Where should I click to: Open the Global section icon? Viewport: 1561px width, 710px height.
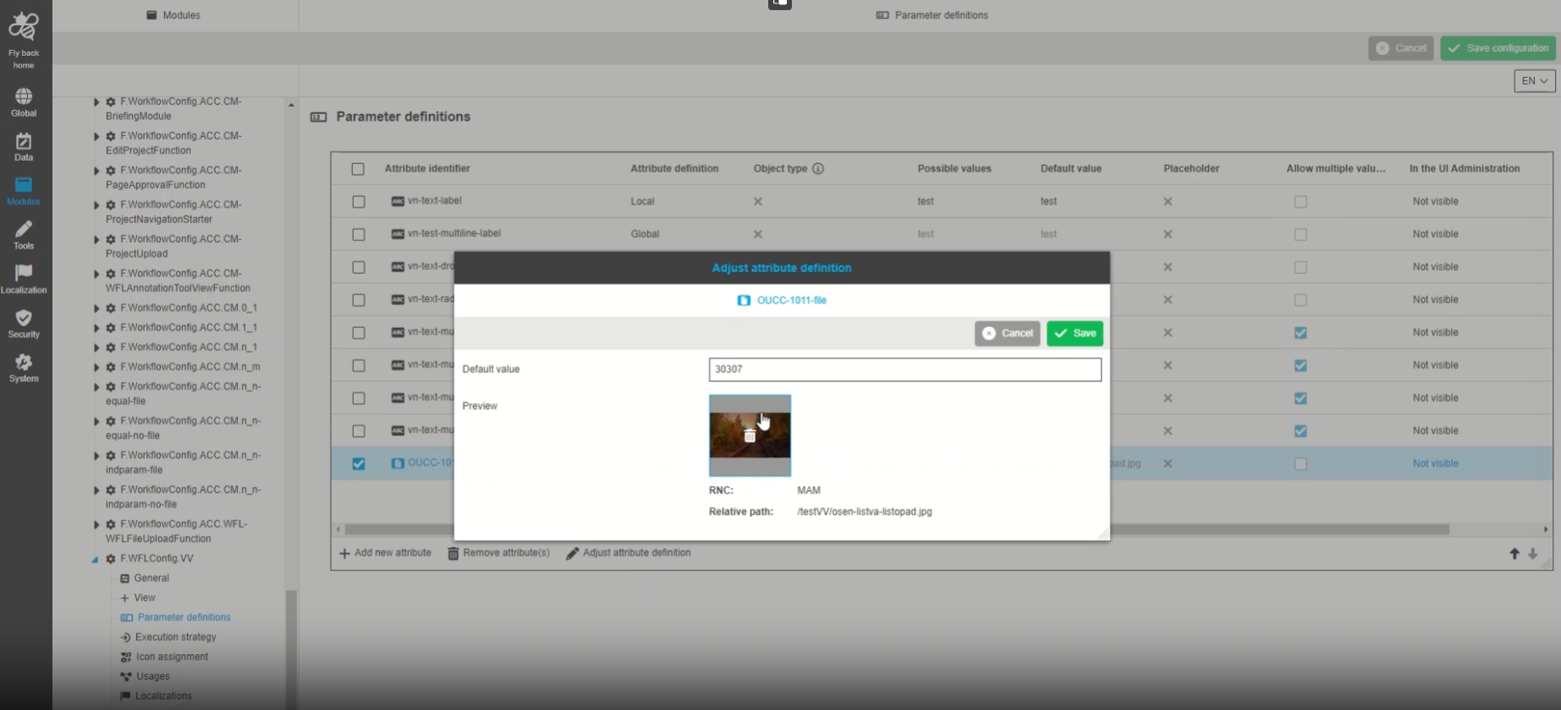[24, 96]
